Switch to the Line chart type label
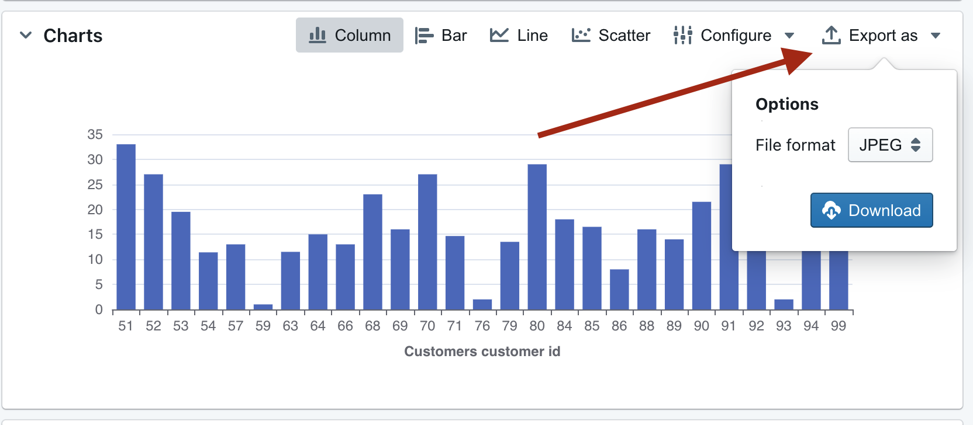The height and width of the screenshot is (425, 973). pyautogui.click(x=532, y=36)
